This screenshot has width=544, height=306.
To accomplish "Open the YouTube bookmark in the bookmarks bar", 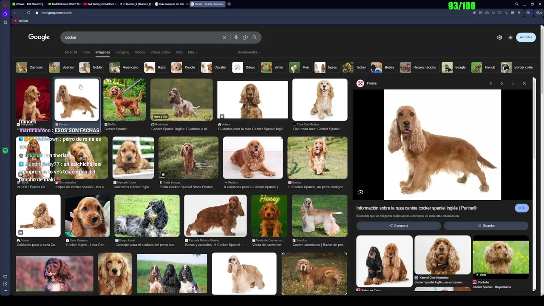I will [21, 21].
